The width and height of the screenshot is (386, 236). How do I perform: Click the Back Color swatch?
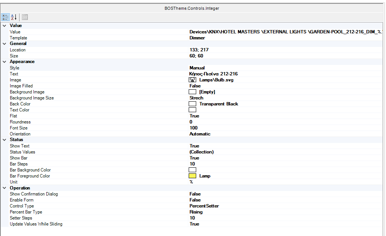coord(192,104)
